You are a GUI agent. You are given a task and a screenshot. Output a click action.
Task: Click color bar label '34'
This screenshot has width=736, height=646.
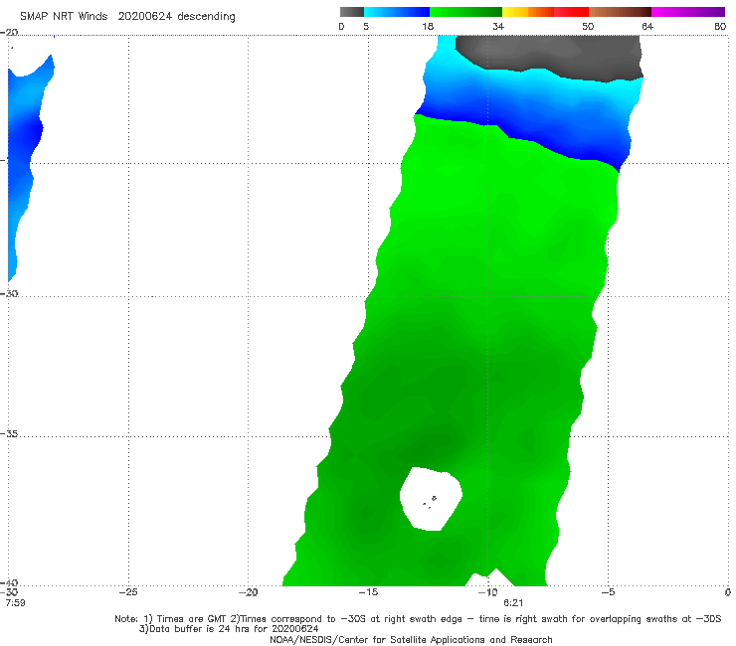click(x=498, y=27)
